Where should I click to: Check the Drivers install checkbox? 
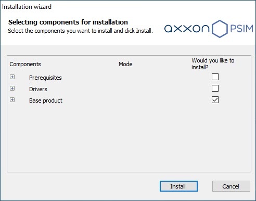(215, 88)
